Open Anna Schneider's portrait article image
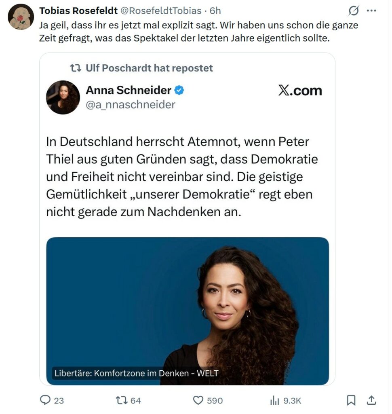392x414 pixels. pos(188,311)
